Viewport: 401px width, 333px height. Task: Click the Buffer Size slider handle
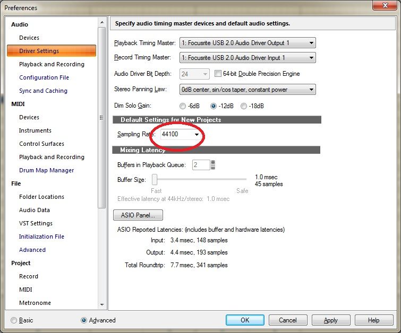point(155,180)
